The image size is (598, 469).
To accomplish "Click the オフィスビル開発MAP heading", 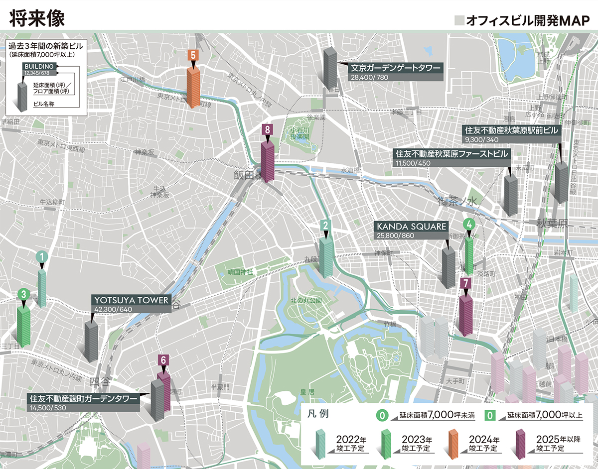I will coord(528,20).
